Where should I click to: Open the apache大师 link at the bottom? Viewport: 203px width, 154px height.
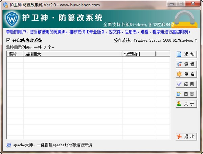52,145
